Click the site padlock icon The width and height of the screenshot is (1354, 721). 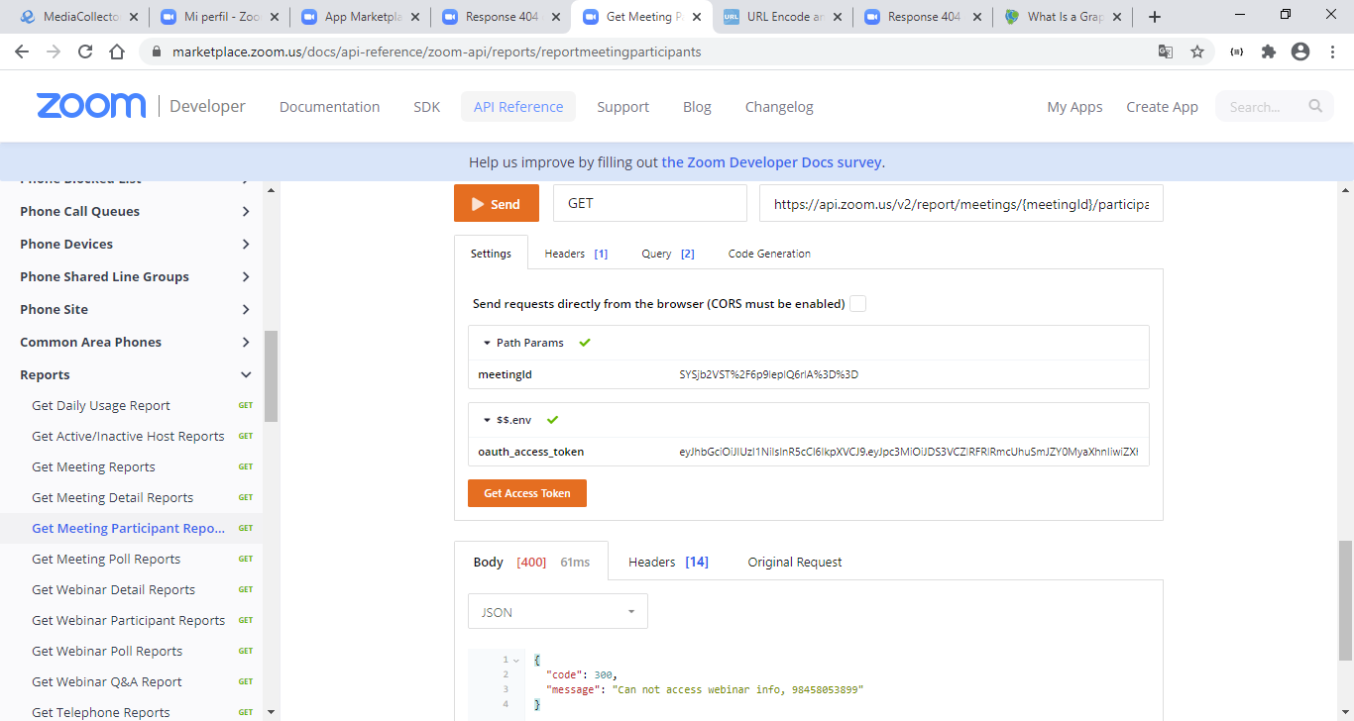(x=157, y=51)
